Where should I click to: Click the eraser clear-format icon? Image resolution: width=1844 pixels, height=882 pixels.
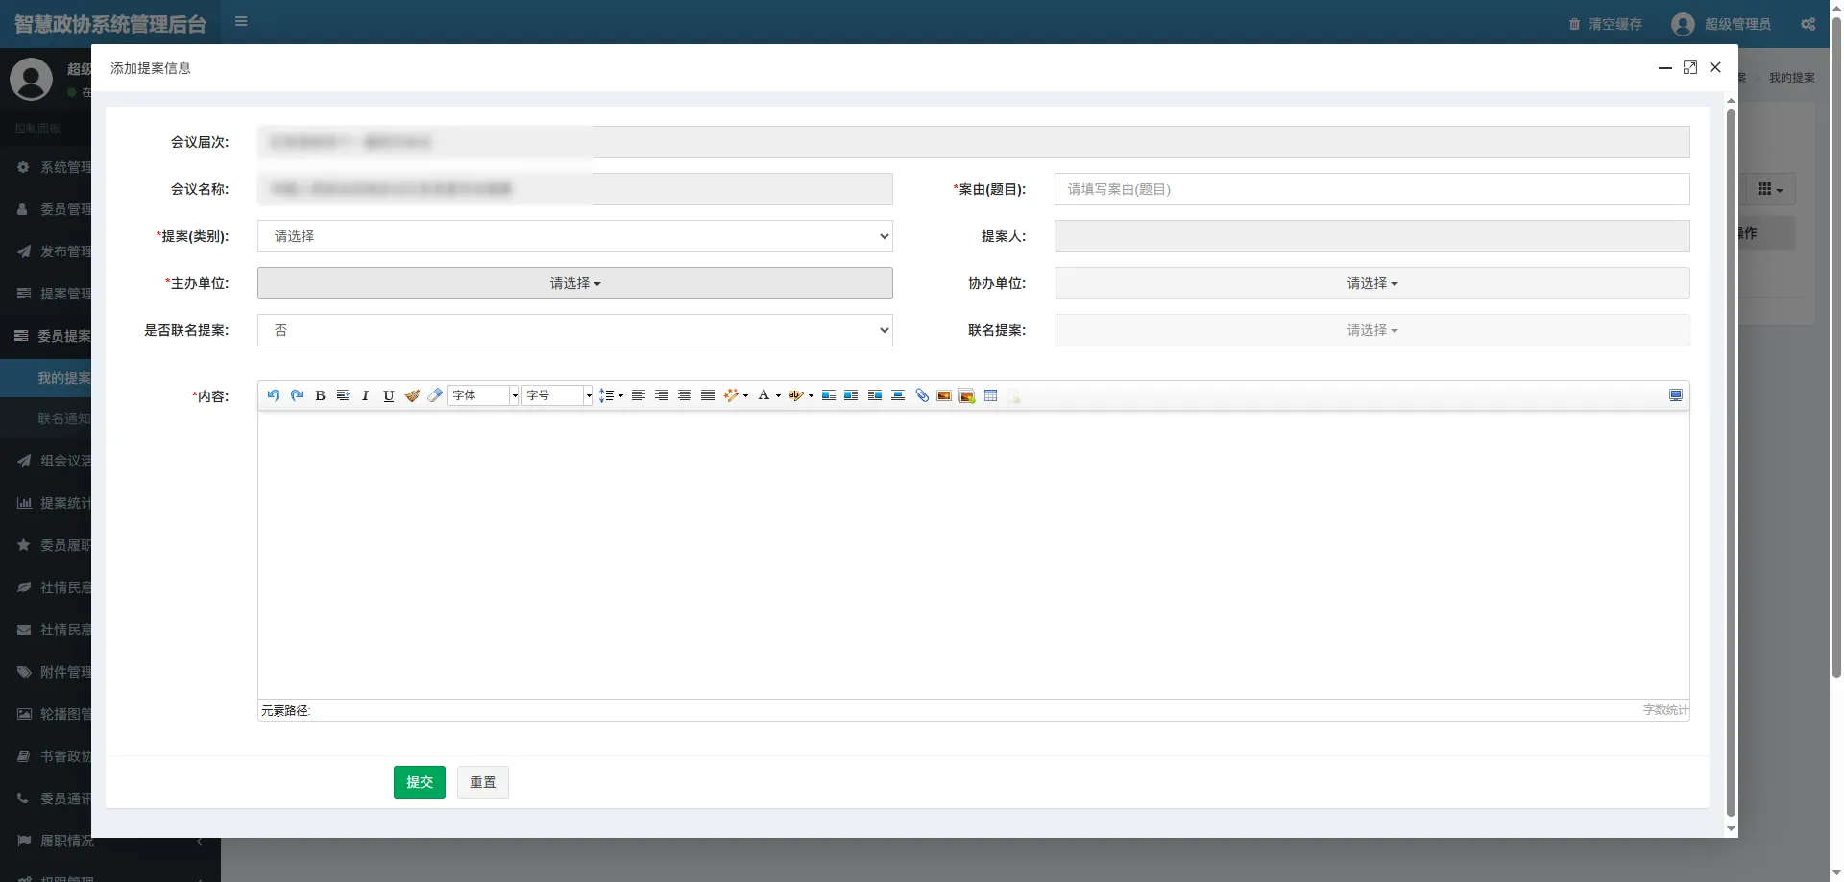coord(435,395)
